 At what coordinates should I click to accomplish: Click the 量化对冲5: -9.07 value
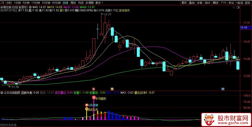click(x=144, y=92)
